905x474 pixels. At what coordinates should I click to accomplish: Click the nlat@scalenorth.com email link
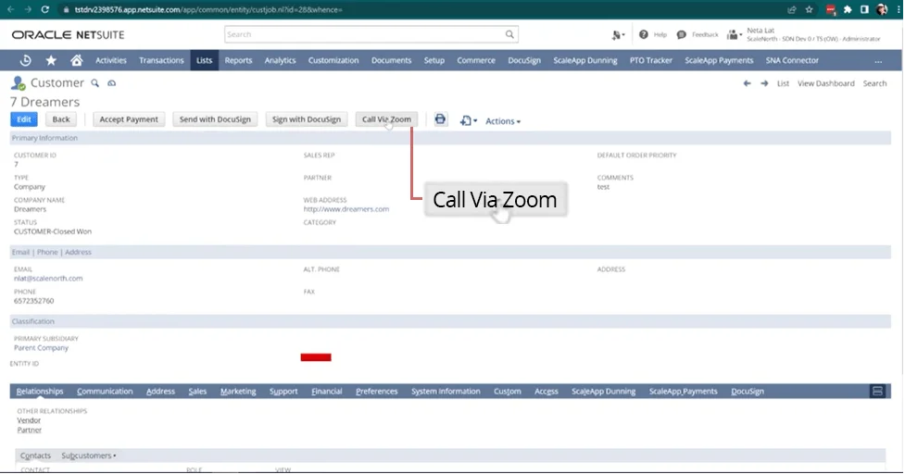pyautogui.click(x=48, y=278)
